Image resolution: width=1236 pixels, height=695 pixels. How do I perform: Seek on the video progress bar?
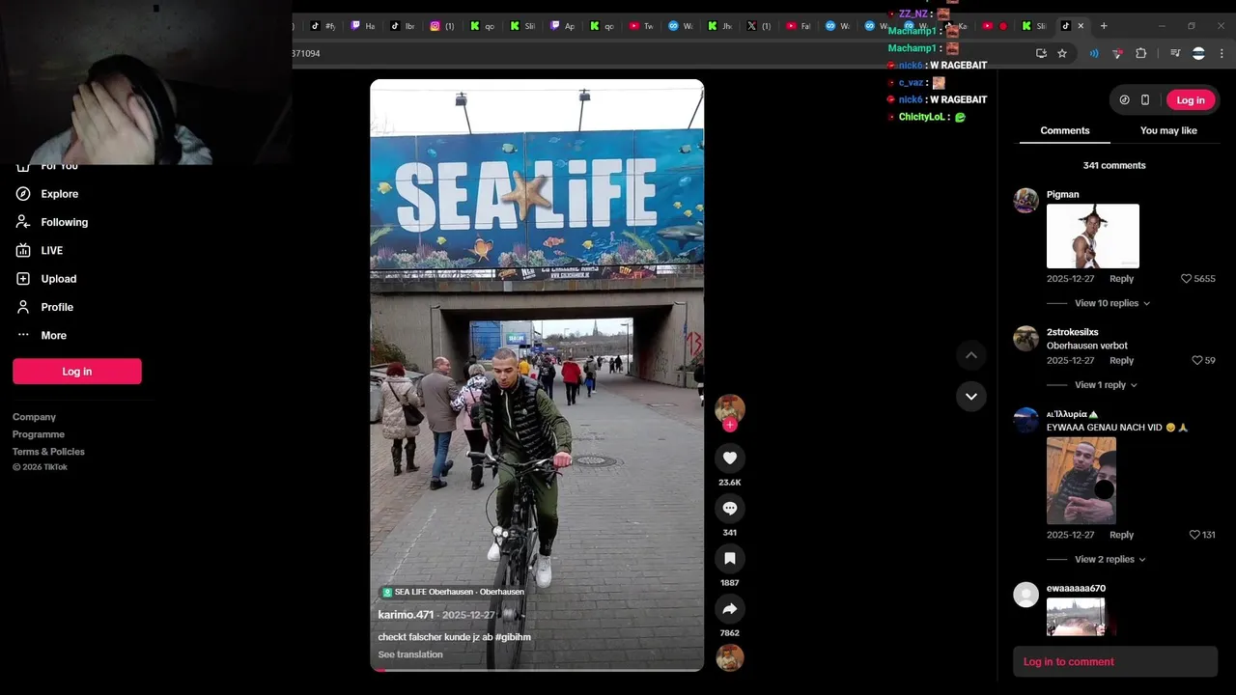click(537, 669)
